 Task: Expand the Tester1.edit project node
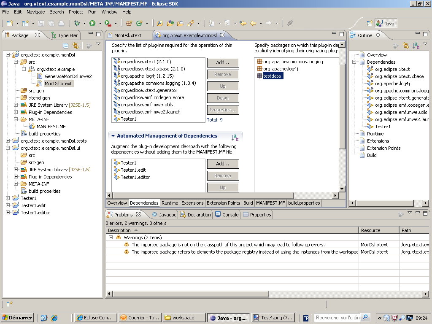pos(8,205)
